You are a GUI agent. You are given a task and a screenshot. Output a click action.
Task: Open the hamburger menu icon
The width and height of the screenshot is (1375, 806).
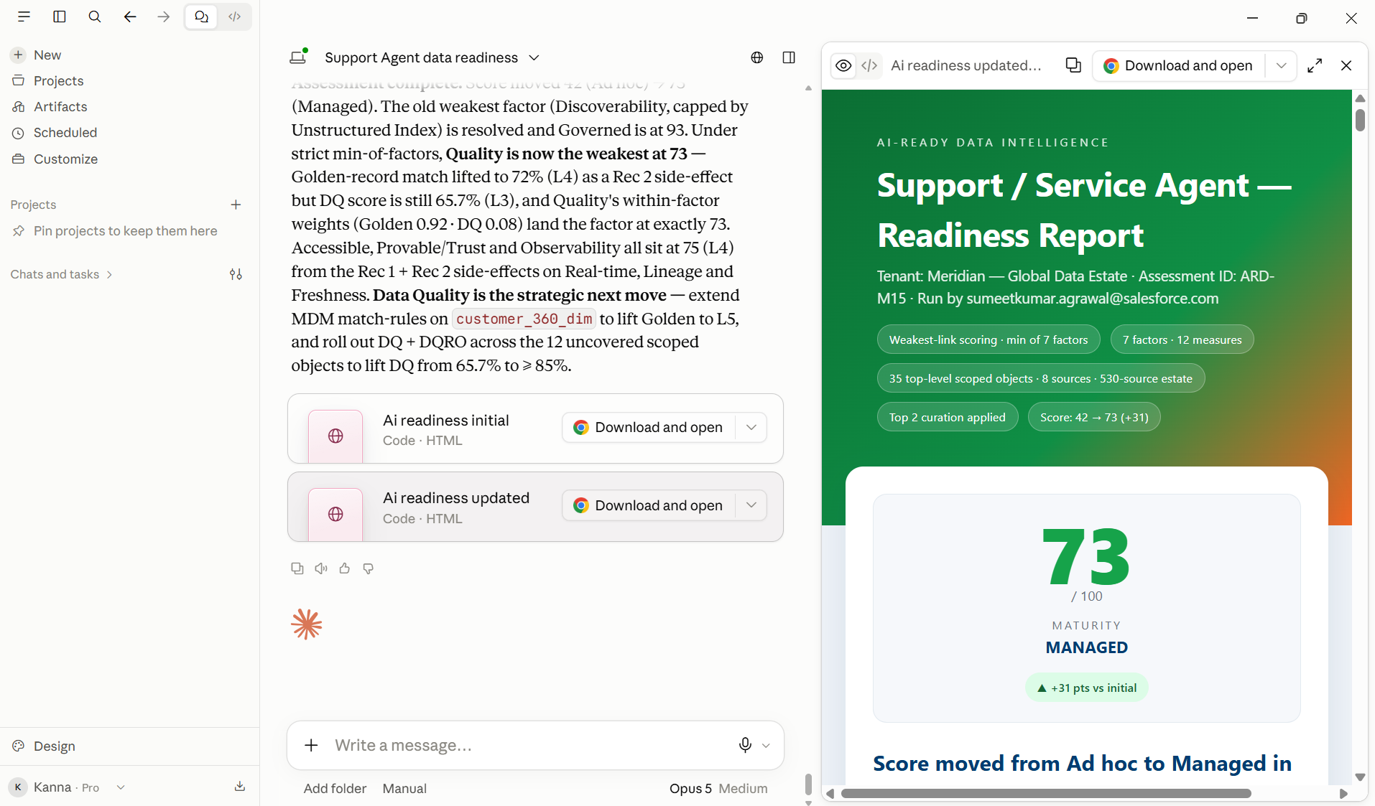pyautogui.click(x=24, y=17)
